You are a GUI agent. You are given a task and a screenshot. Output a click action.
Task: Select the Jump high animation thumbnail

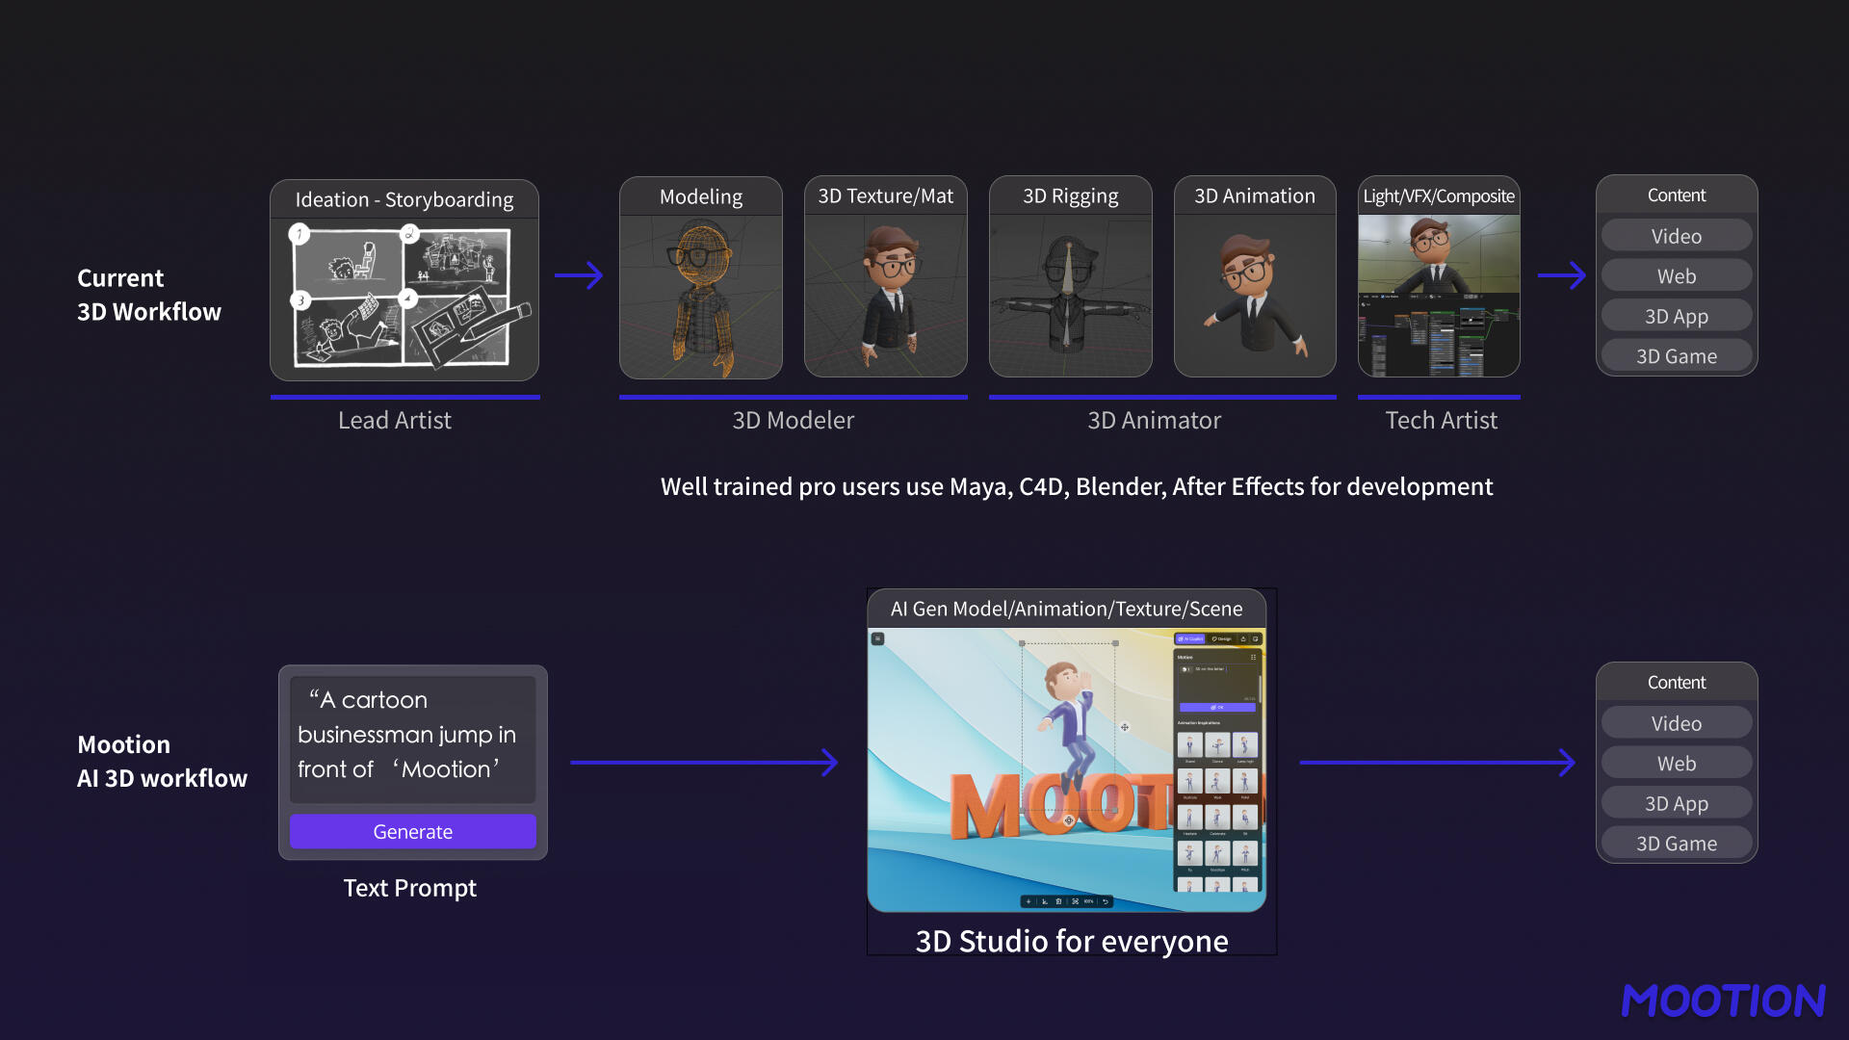1245,744
